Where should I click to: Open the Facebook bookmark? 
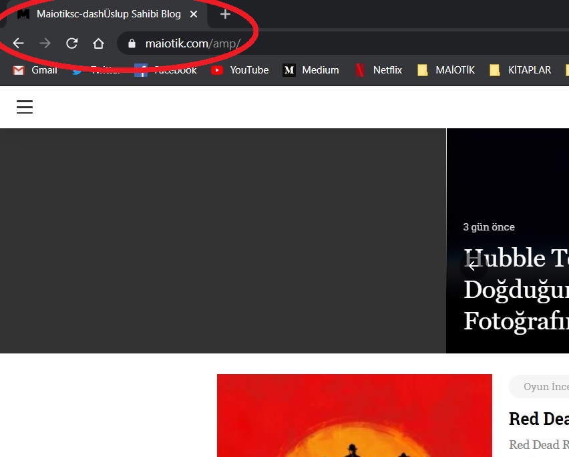coord(166,69)
